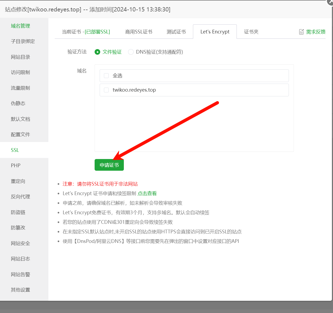
Task: Open 域名管理 in the sidebar
Action: 20,26
